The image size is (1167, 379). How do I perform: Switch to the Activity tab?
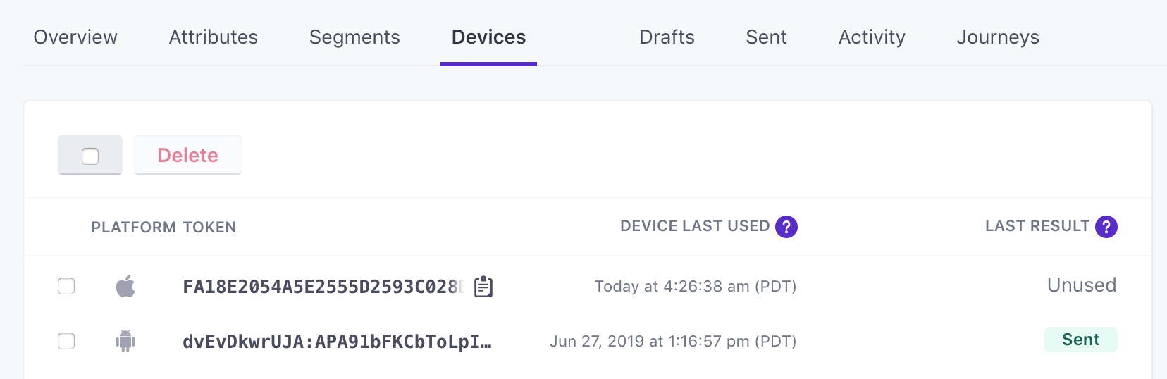click(872, 37)
